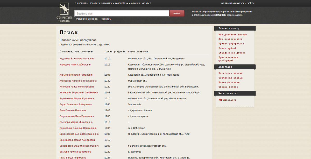Open record Авдонова Елизавета Ивановна
This screenshot has height=159, width=311.
click(77, 59)
